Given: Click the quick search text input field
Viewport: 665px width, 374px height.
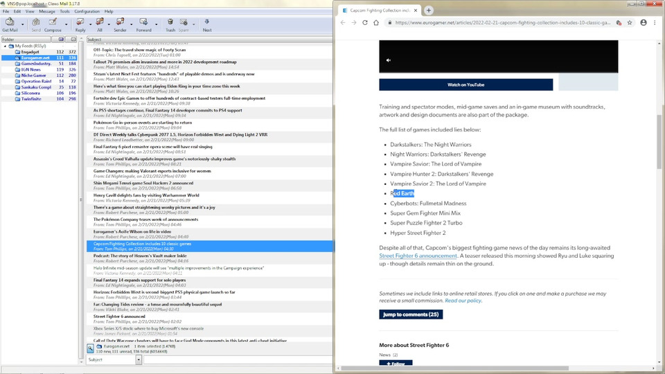Looking at the screenshot, I should (x=238, y=359).
